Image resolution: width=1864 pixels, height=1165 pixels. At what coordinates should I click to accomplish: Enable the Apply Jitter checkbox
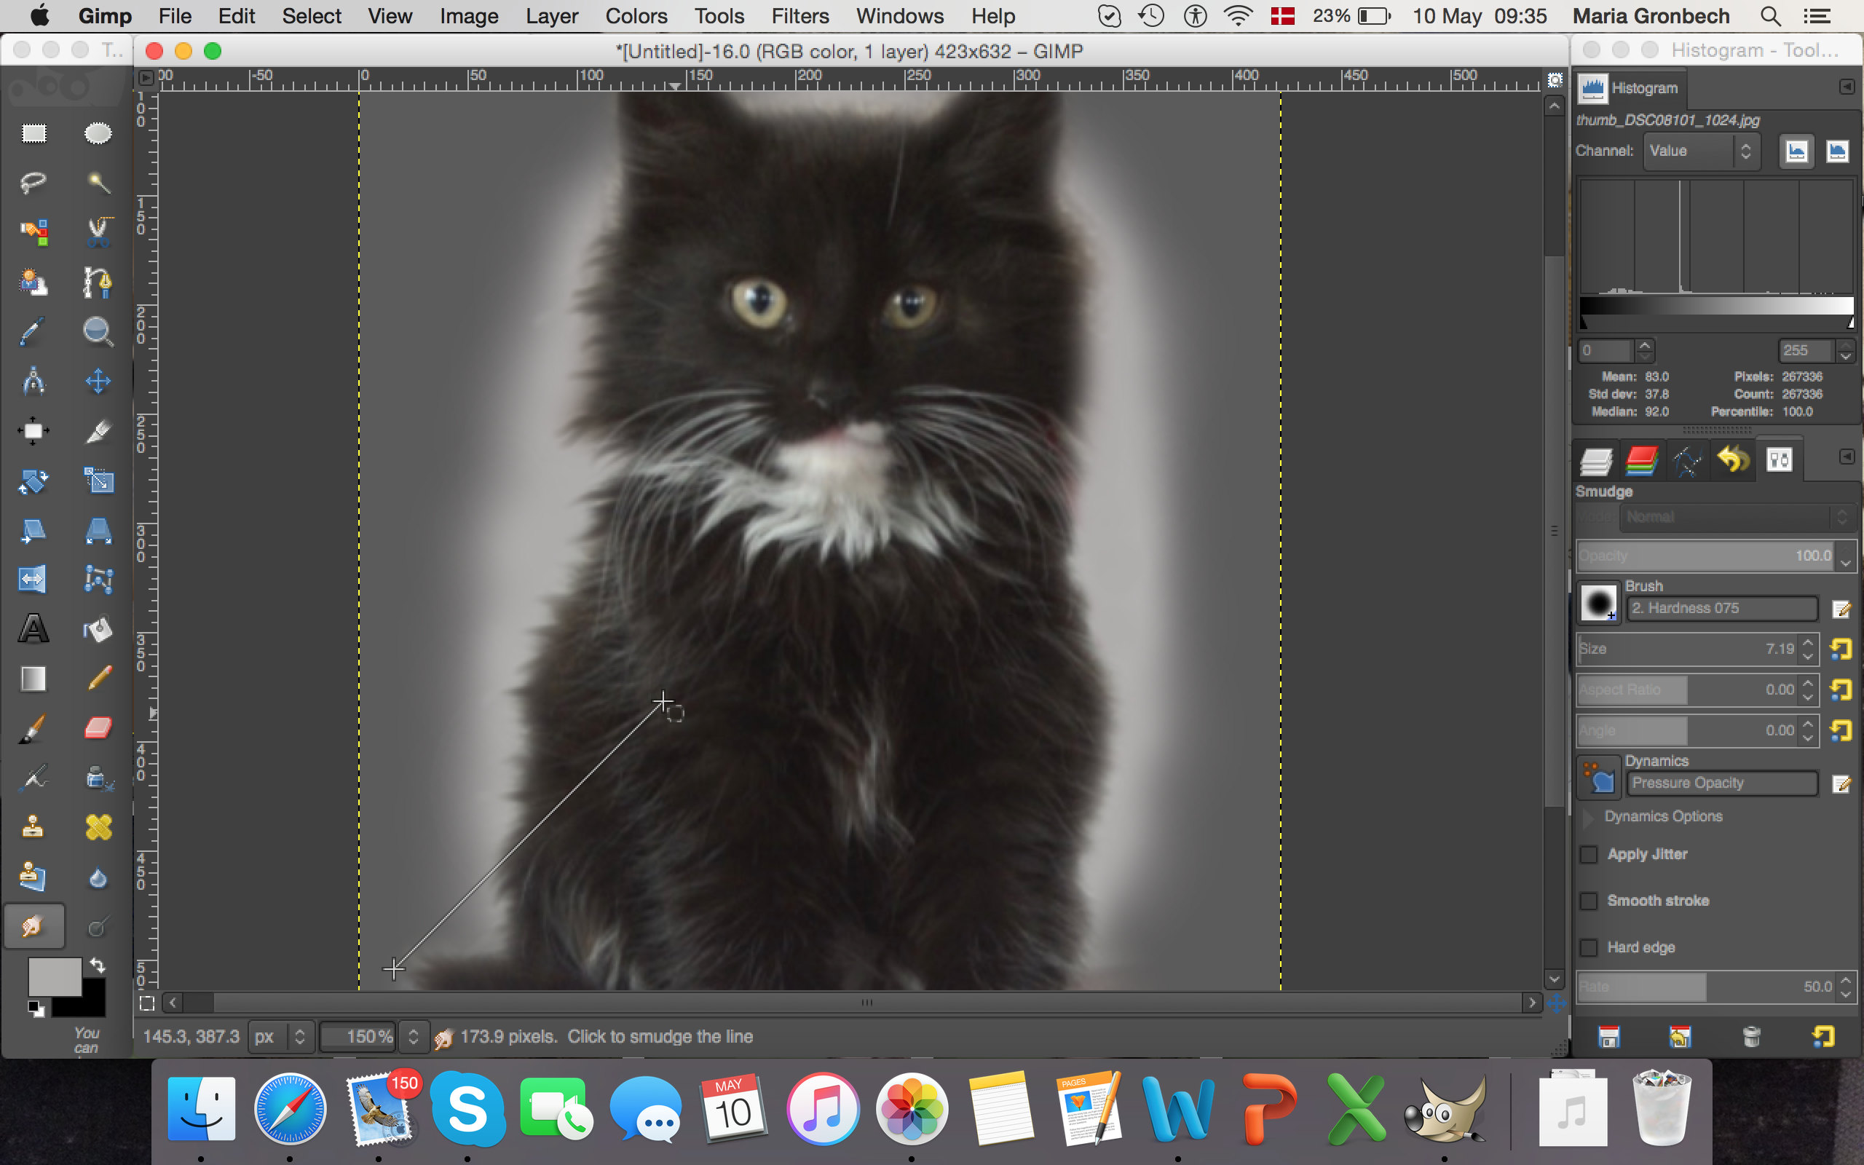coord(1588,855)
